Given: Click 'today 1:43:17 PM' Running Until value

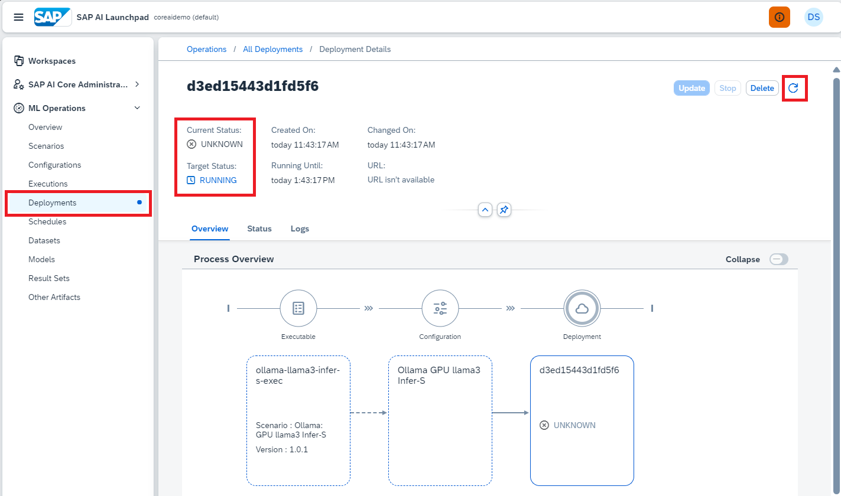Looking at the screenshot, I should click(x=303, y=180).
